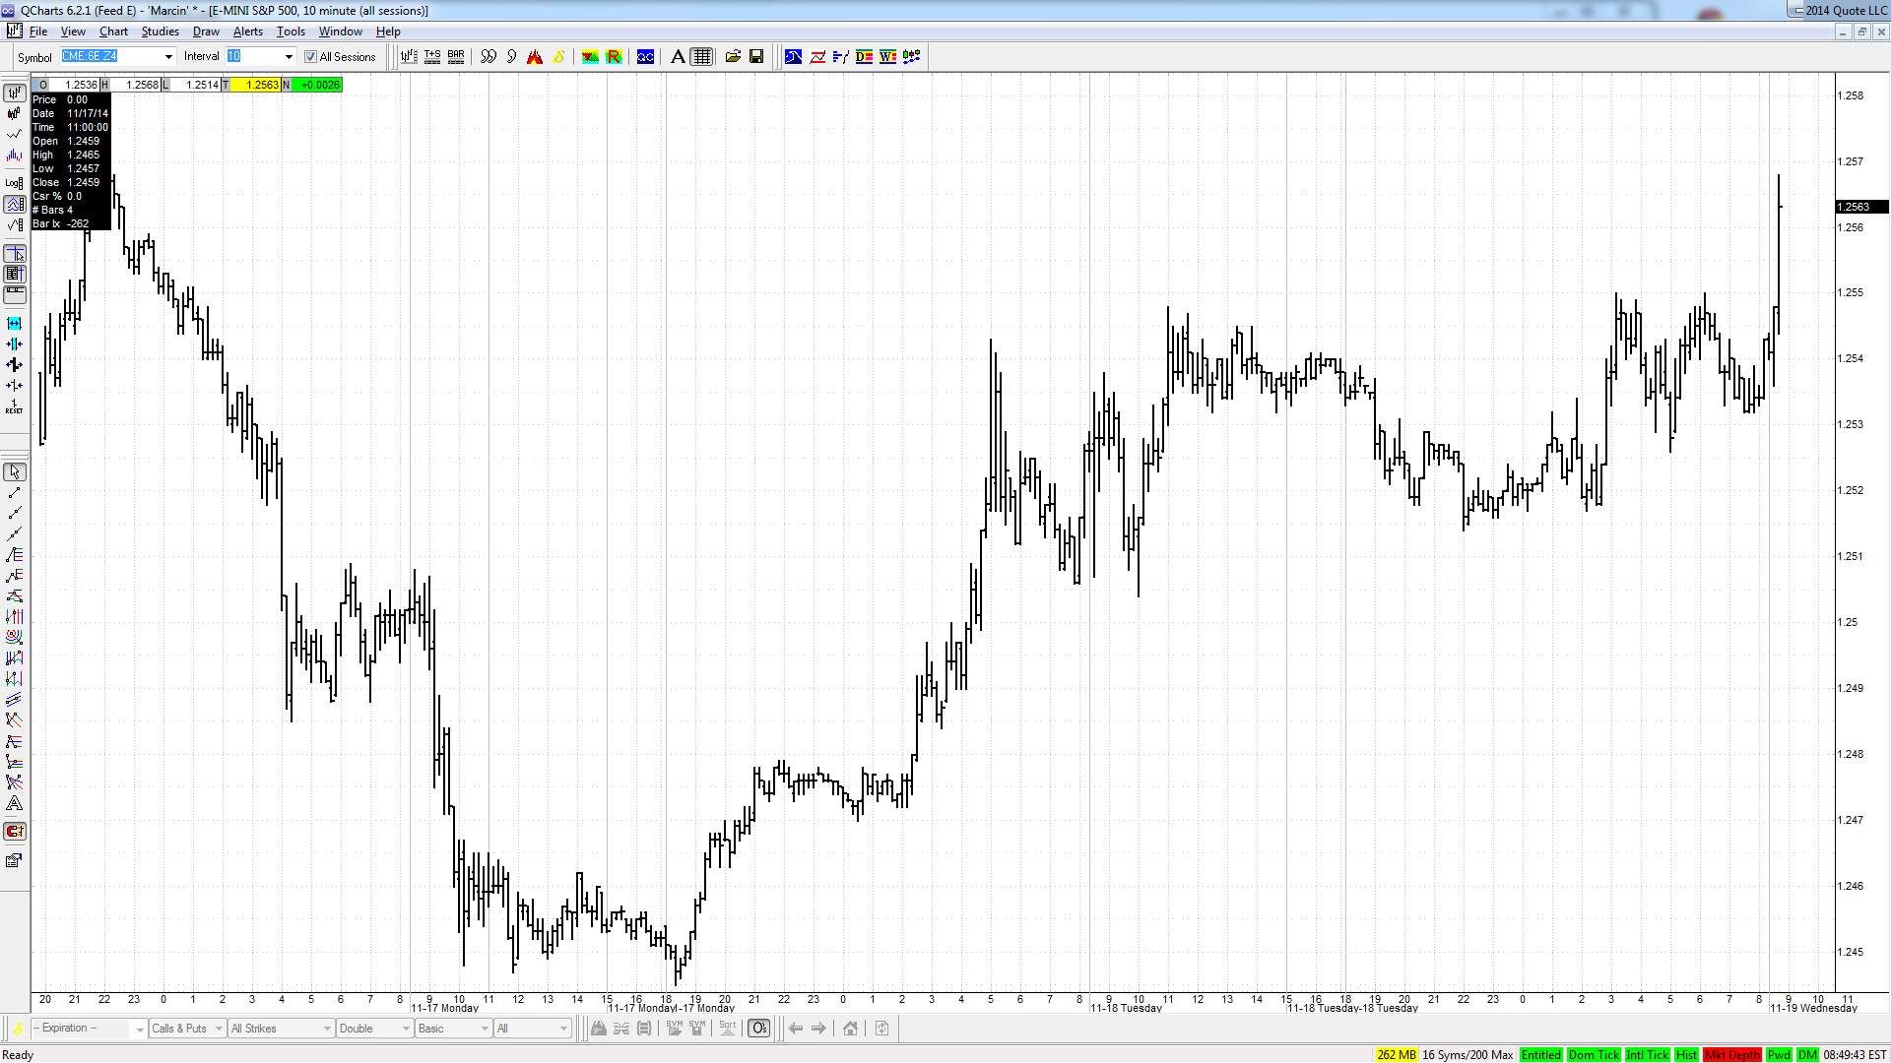Open the Double dropdown
Screen dimensions: 1891x1063
(374, 1029)
